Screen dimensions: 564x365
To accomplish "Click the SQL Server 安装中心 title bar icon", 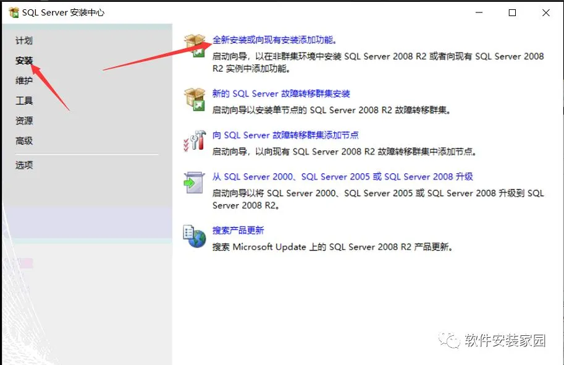I will (14, 12).
